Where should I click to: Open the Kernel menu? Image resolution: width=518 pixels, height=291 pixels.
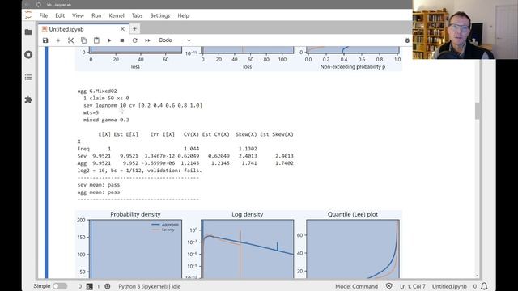(117, 15)
